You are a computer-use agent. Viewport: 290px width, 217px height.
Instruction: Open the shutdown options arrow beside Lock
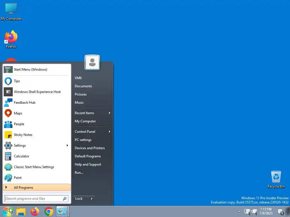pyautogui.click(x=91, y=199)
